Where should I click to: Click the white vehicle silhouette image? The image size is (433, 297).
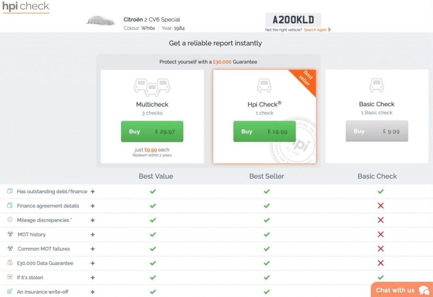coord(100,20)
